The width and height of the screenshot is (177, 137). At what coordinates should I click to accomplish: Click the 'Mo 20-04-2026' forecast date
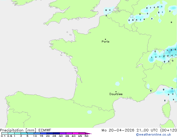(x=118, y=130)
